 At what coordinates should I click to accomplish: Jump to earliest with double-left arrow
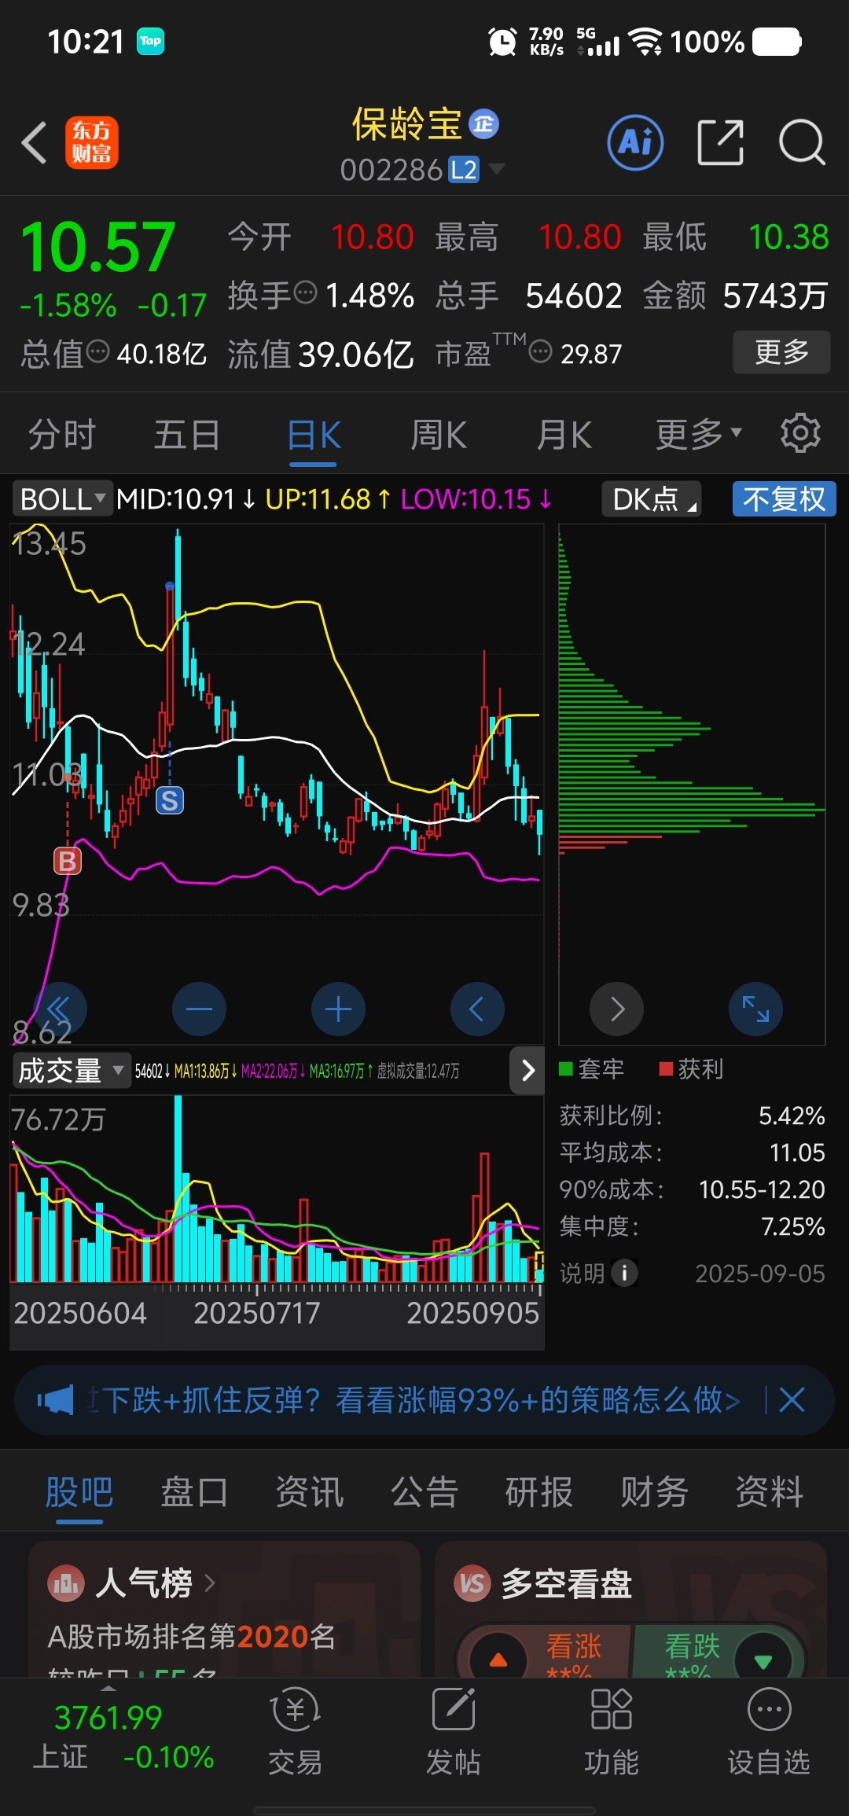pyautogui.click(x=60, y=1009)
